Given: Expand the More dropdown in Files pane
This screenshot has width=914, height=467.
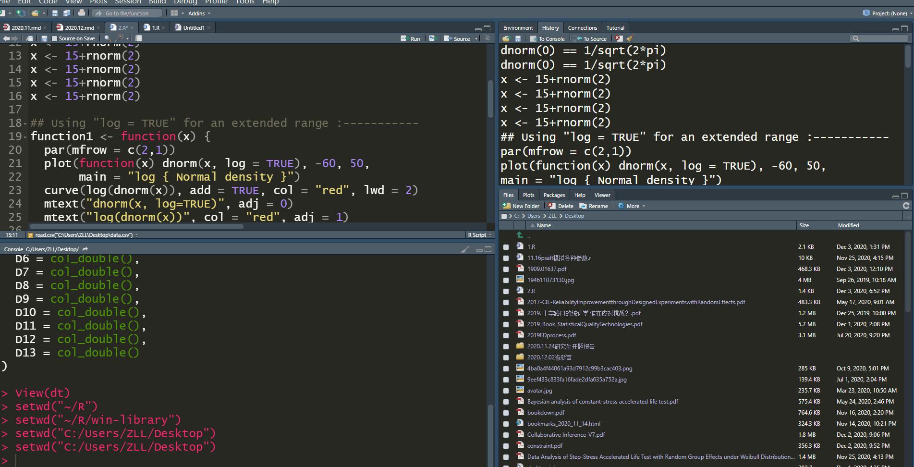Looking at the screenshot, I should [x=632, y=206].
